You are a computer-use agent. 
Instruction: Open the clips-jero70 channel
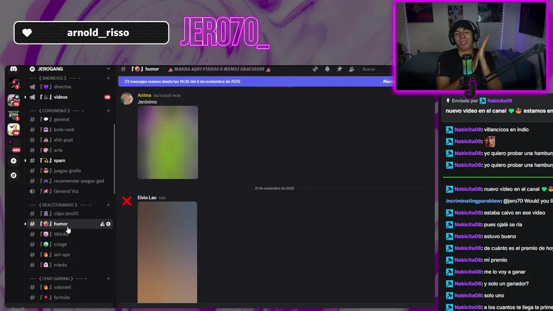pyautogui.click(x=69, y=213)
